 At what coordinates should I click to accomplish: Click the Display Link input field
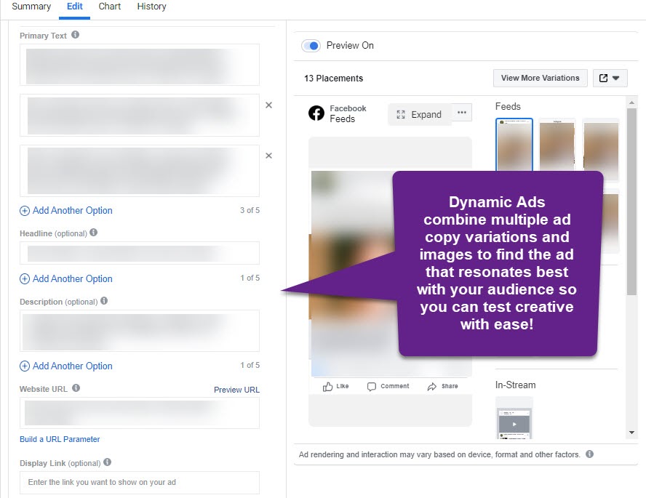coord(140,482)
